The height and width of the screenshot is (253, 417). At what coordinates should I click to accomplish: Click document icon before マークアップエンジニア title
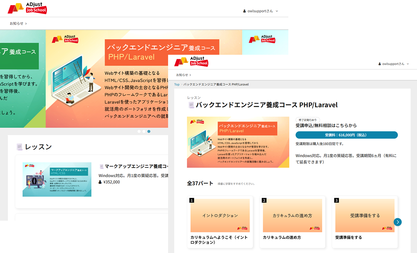click(x=101, y=167)
